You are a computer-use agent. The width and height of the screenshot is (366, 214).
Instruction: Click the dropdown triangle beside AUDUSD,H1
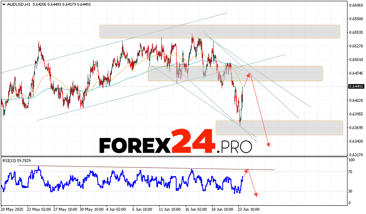pos(3,4)
